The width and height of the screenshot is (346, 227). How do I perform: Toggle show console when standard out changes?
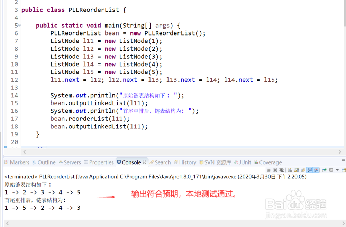point(310,170)
